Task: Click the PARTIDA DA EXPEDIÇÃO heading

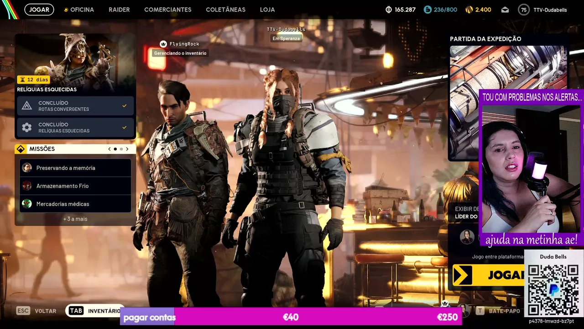Action: (485, 39)
